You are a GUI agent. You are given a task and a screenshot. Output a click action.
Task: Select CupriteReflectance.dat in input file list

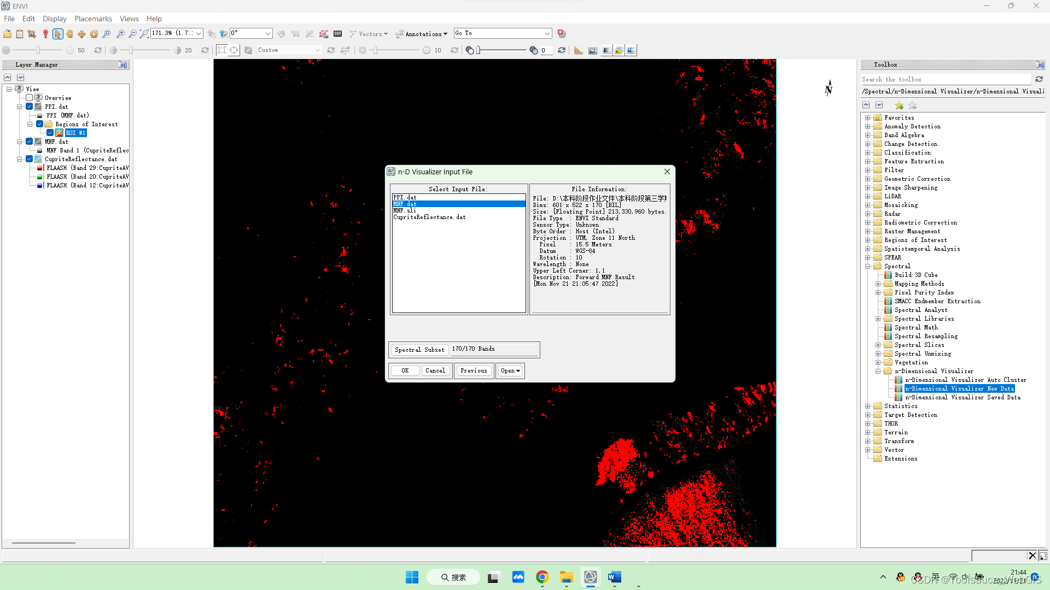point(429,217)
